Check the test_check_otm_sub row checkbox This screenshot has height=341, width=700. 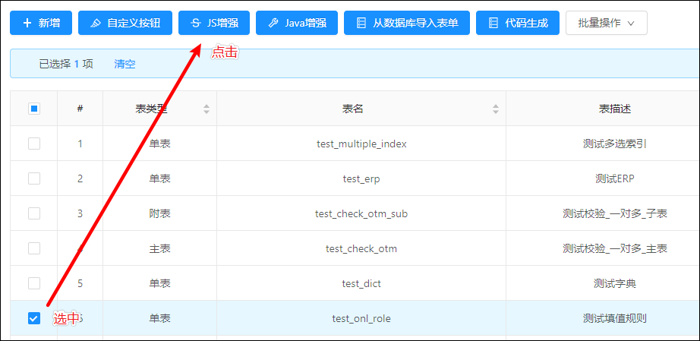[34, 213]
